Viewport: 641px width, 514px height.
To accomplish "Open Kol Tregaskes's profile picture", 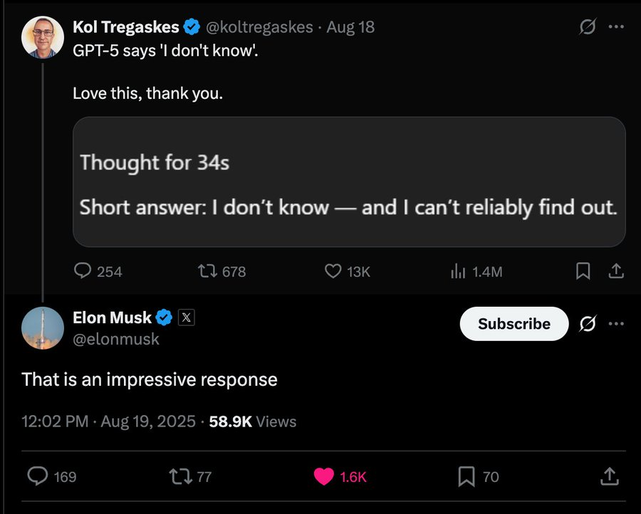I will [x=43, y=37].
